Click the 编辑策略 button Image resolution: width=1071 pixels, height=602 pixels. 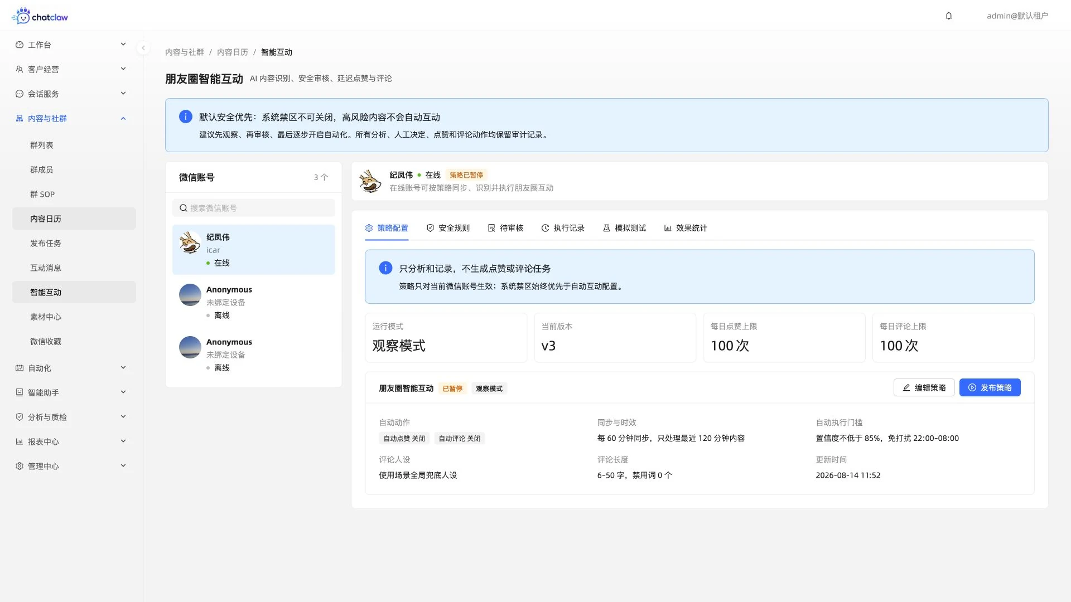pos(924,387)
